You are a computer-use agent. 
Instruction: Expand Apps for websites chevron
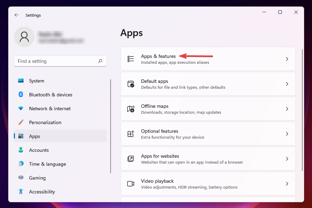pos(287,159)
